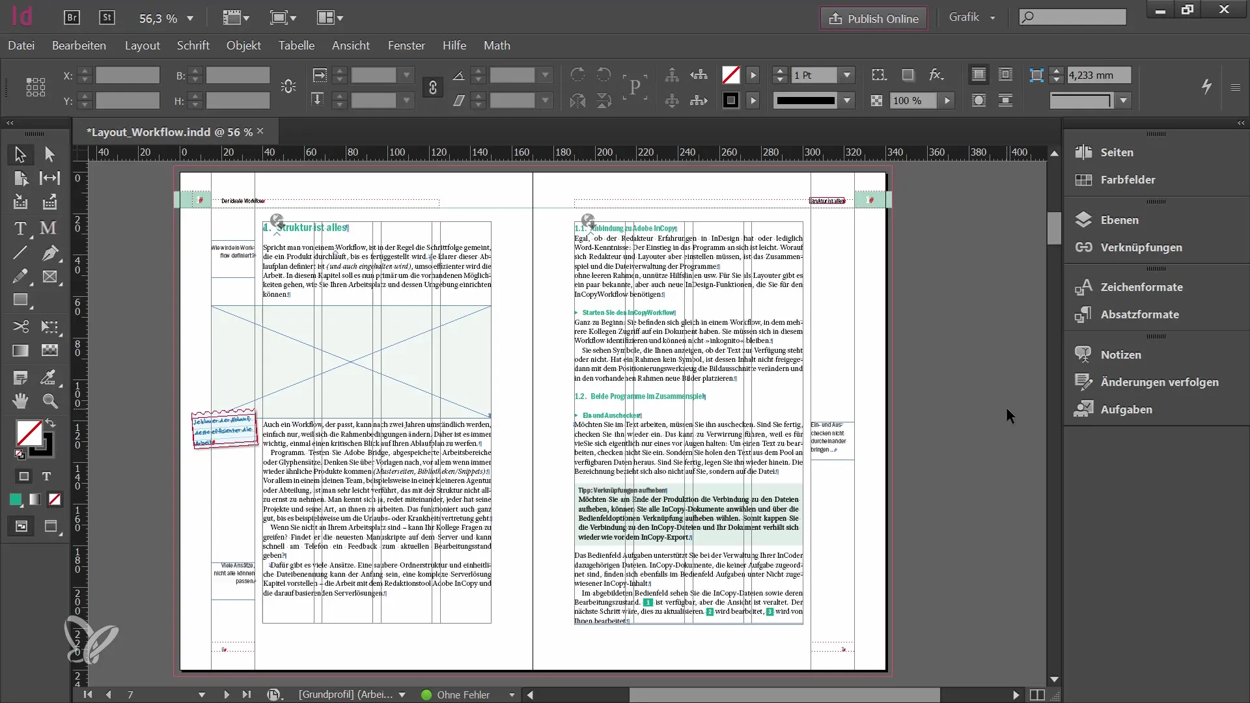Select the Pen tool
The width and height of the screenshot is (1250, 703).
pyautogui.click(x=49, y=253)
